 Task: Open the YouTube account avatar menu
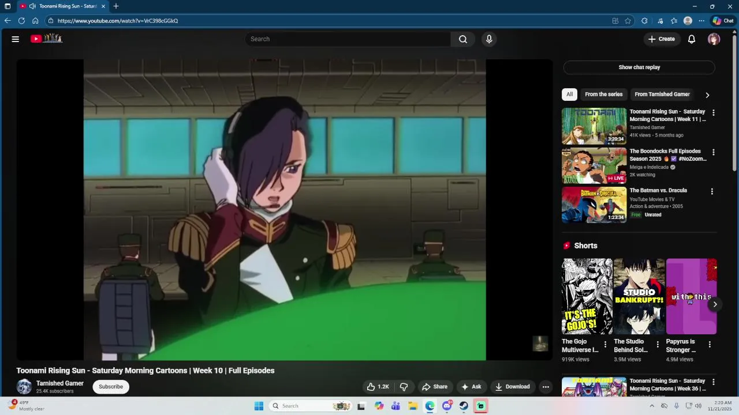714,39
